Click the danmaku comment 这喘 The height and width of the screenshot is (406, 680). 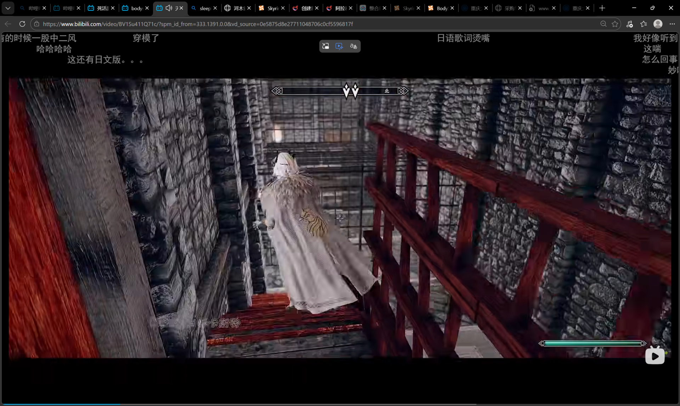652,49
